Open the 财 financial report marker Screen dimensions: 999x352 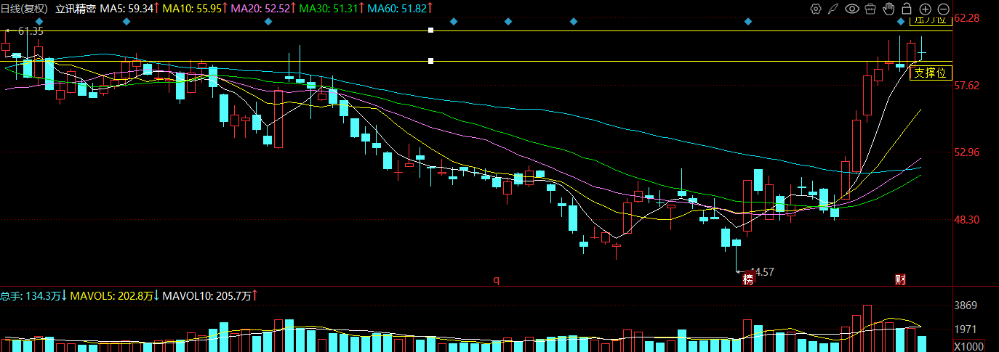point(899,279)
